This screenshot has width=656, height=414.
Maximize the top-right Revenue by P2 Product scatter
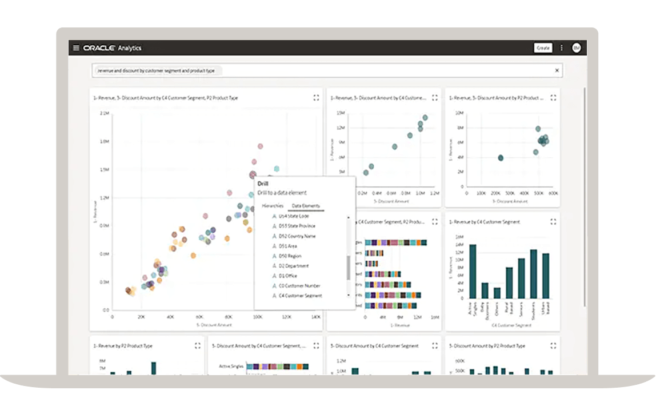click(x=552, y=97)
